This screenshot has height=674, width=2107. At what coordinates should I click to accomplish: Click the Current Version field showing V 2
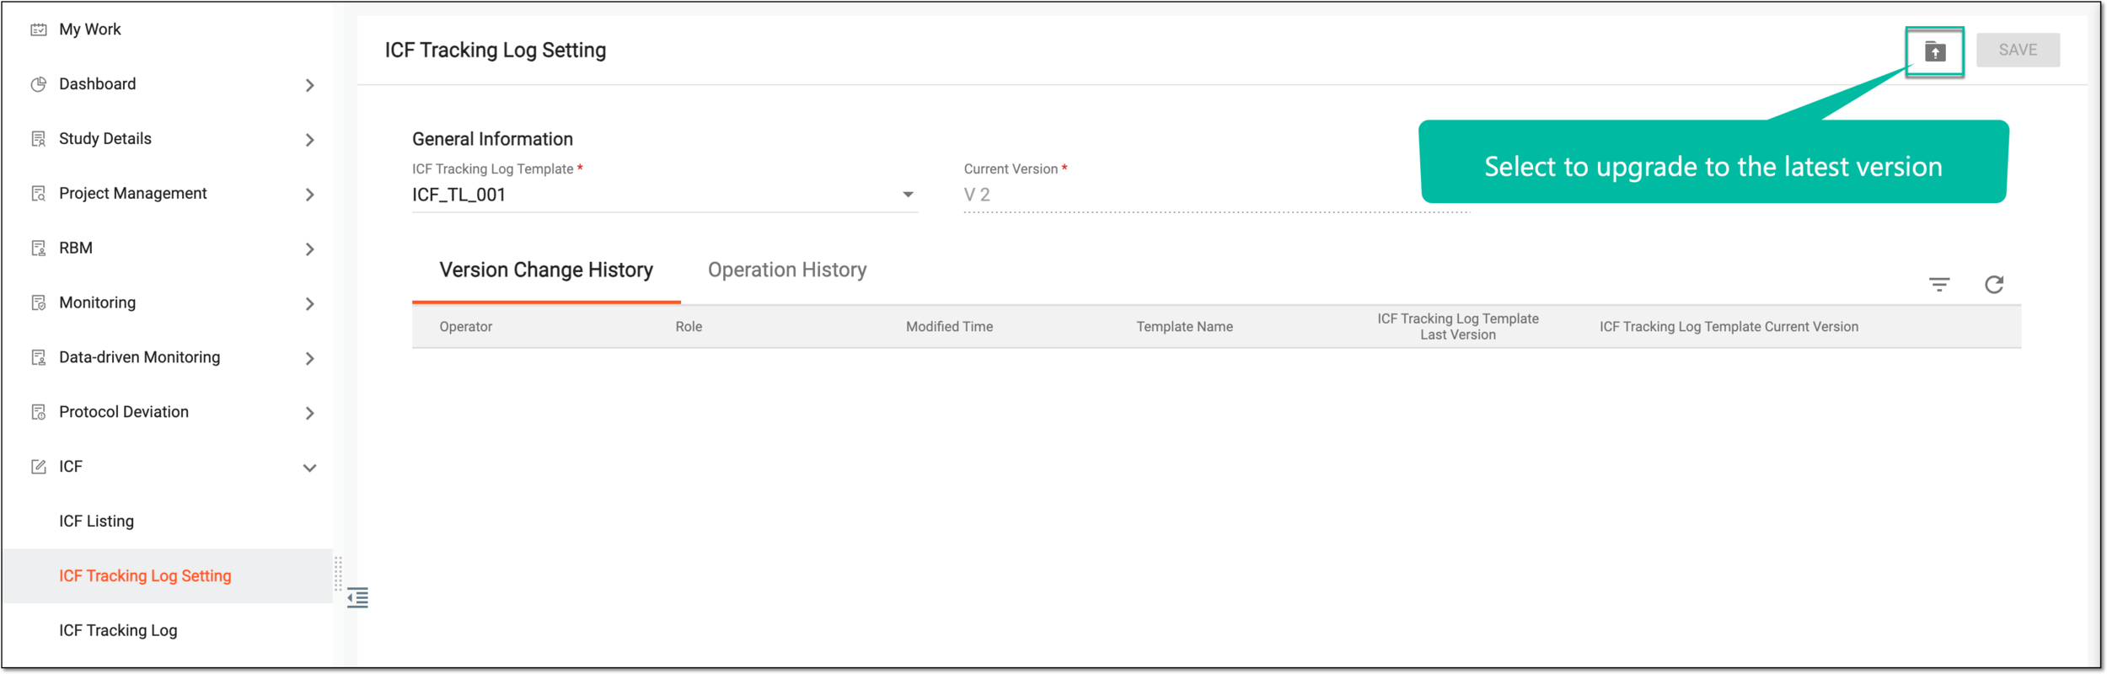point(1217,195)
